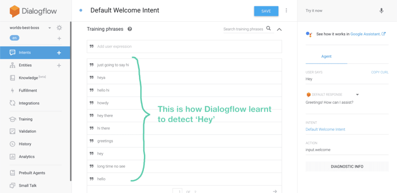
Task: Open the Knowledge beta section
Action: point(32,78)
